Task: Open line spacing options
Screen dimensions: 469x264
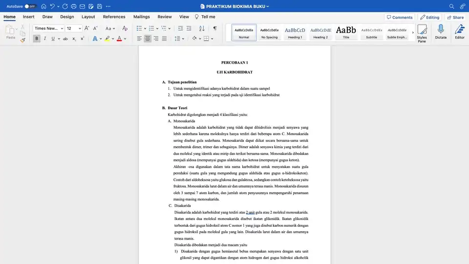Action: (179, 39)
